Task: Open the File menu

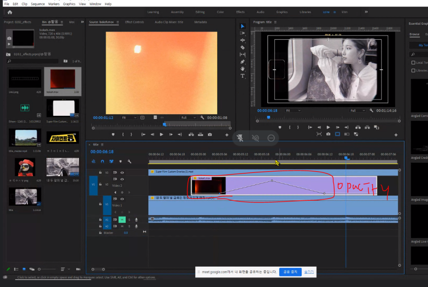Action: pyautogui.click(x=7, y=4)
